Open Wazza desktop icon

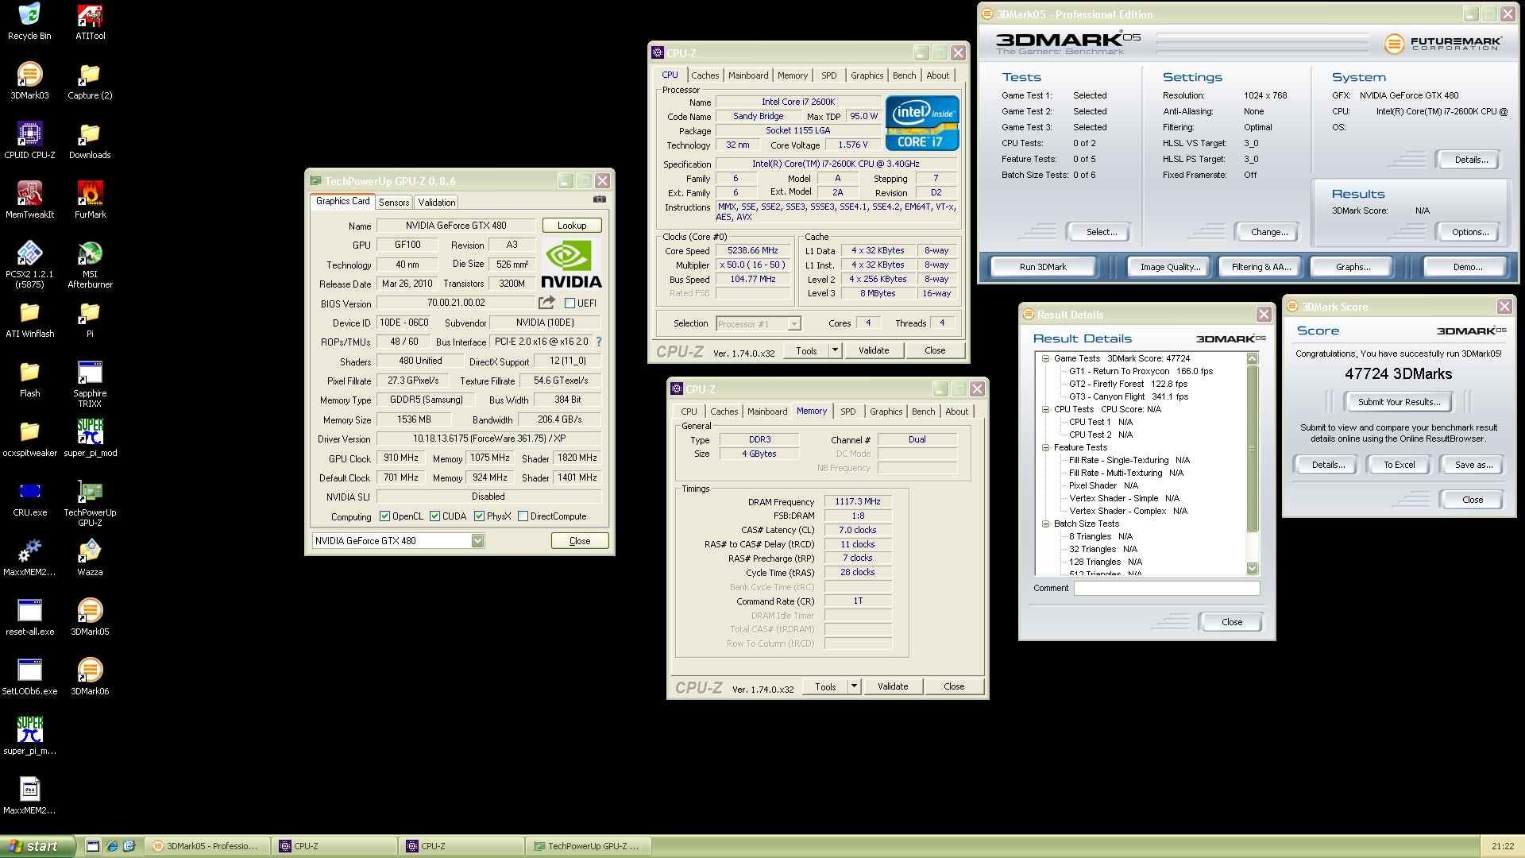(x=90, y=558)
